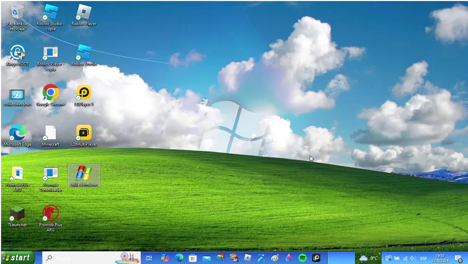Open the Start menu button
Viewport: 468px width, 264px height.
pos(17,258)
